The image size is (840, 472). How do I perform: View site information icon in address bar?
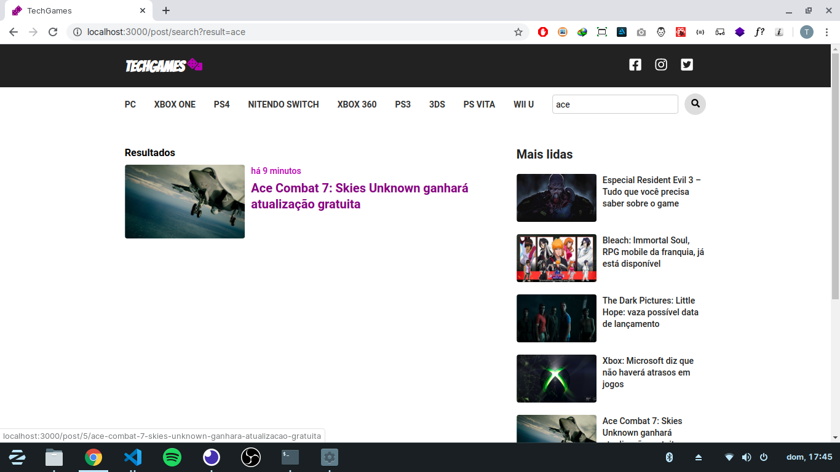coord(77,32)
